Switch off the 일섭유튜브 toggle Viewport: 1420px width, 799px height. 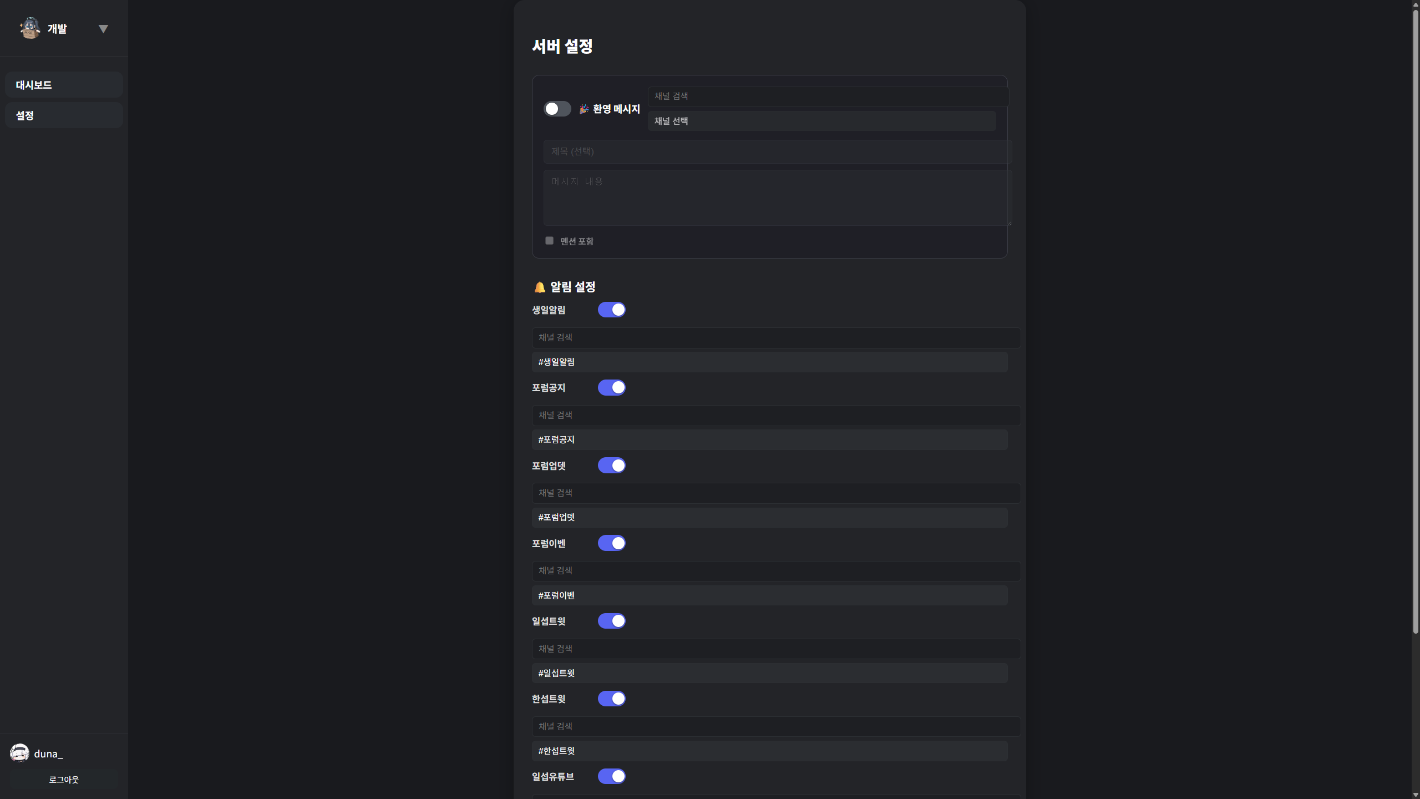tap(611, 776)
